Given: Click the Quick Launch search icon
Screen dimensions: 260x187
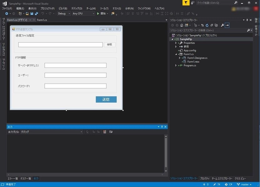Looking at the screenshot, I should point(236,3).
